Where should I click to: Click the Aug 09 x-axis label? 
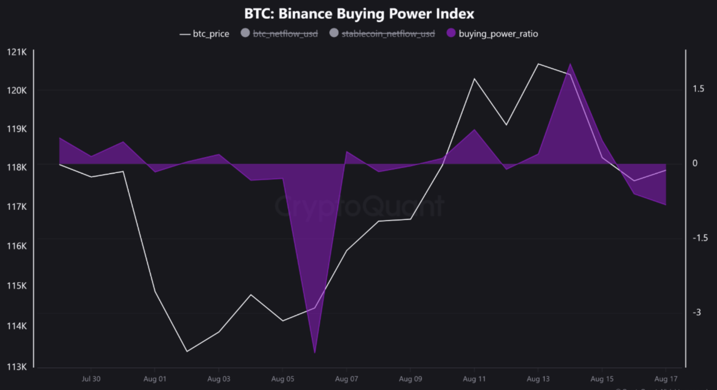[410, 379]
